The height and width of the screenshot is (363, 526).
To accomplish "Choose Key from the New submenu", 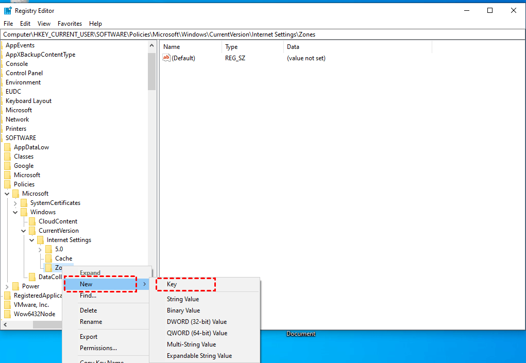I will pyautogui.click(x=205, y=284).
